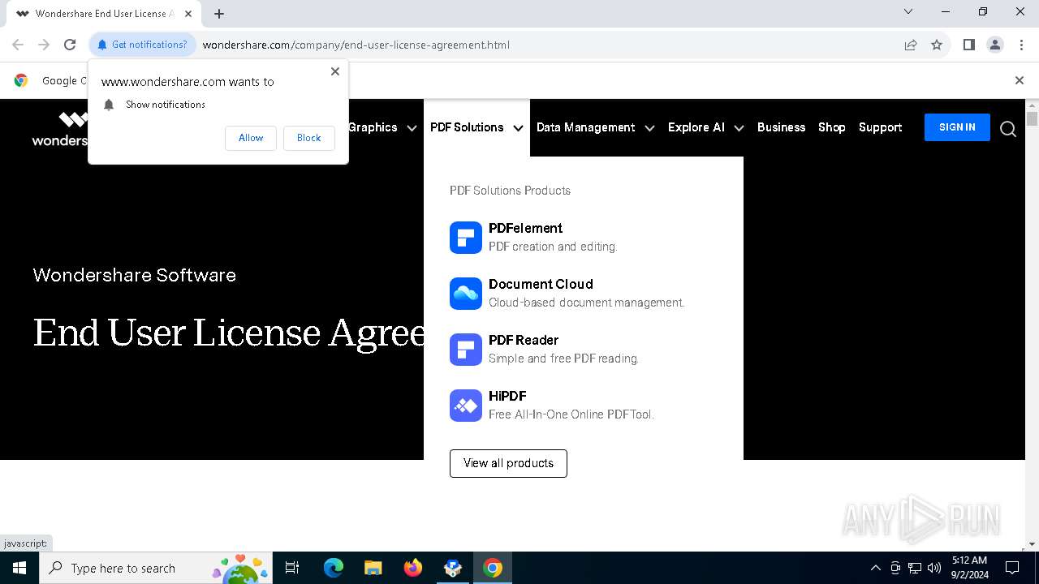Open Task View on the taskbar
1039x584 pixels.
[292, 568]
